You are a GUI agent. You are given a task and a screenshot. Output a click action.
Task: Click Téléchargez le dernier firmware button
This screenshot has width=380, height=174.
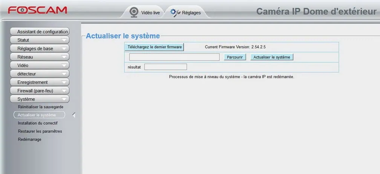[155, 47]
